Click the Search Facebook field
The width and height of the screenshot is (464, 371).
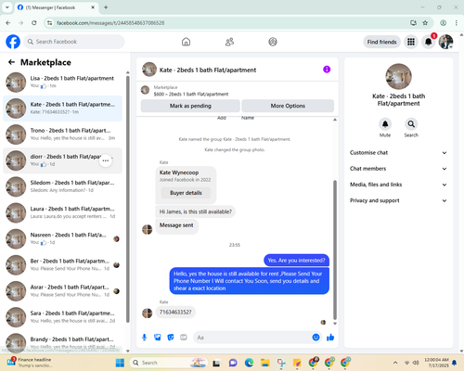pyautogui.click(x=74, y=42)
